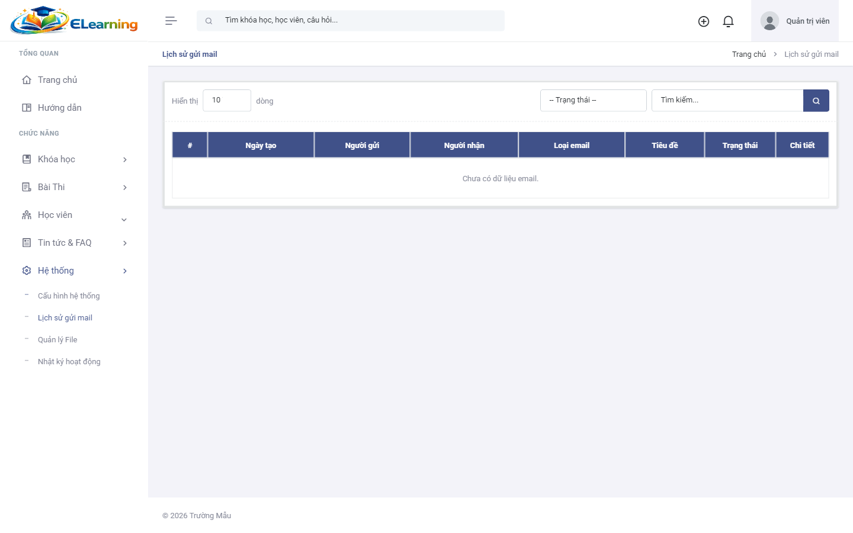Click the Học viên people icon
The height and width of the screenshot is (533, 853).
(27, 215)
